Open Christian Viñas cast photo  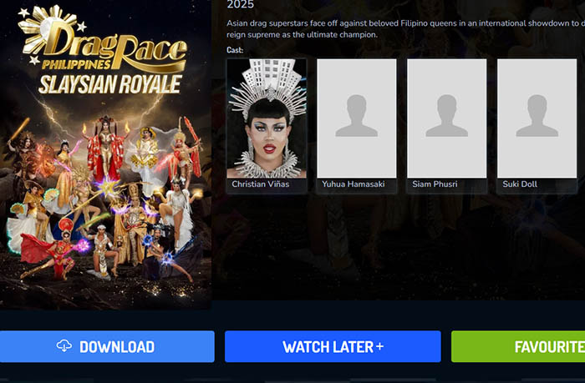(267, 118)
